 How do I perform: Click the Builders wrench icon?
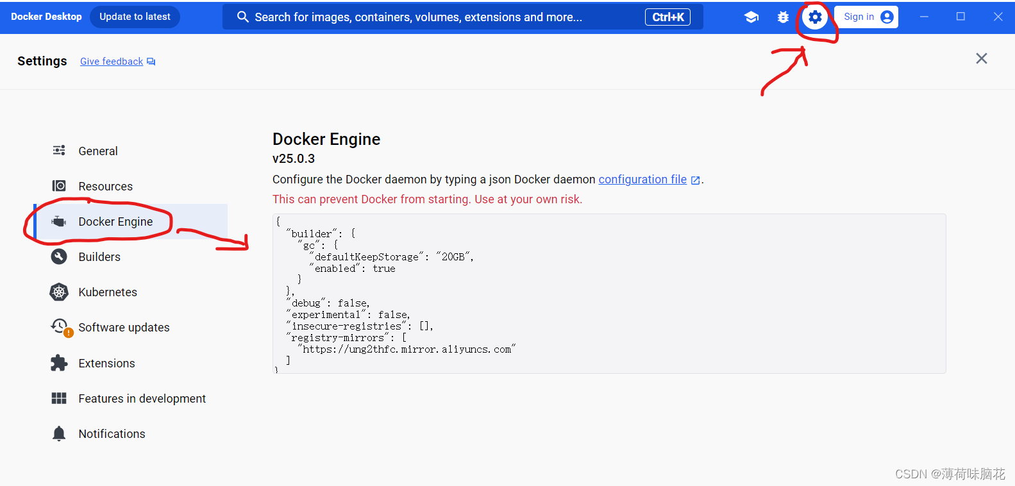click(x=59, y=256)
